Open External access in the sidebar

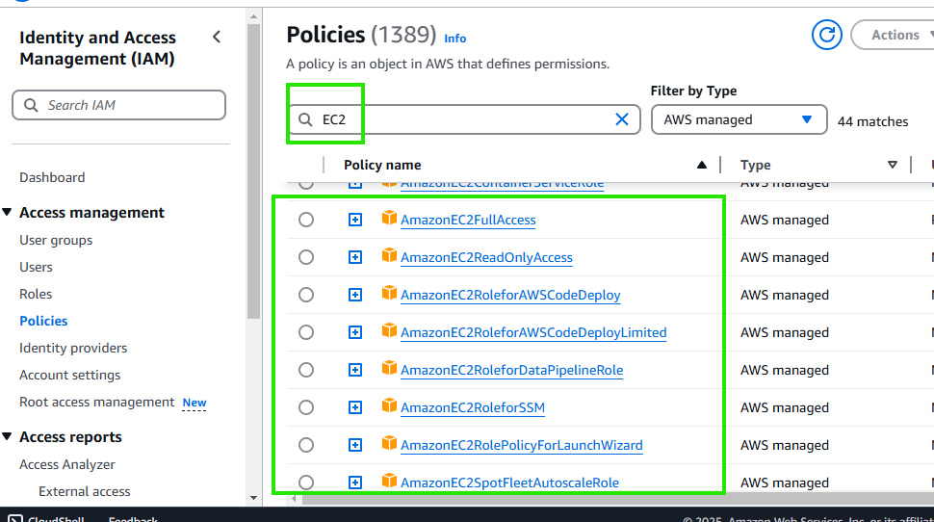(x=85, y=491)
